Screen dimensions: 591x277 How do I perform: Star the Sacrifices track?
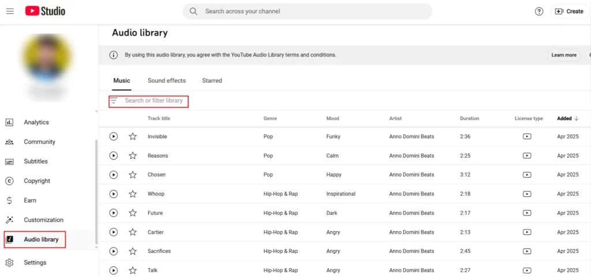click(x=133, y=251)
